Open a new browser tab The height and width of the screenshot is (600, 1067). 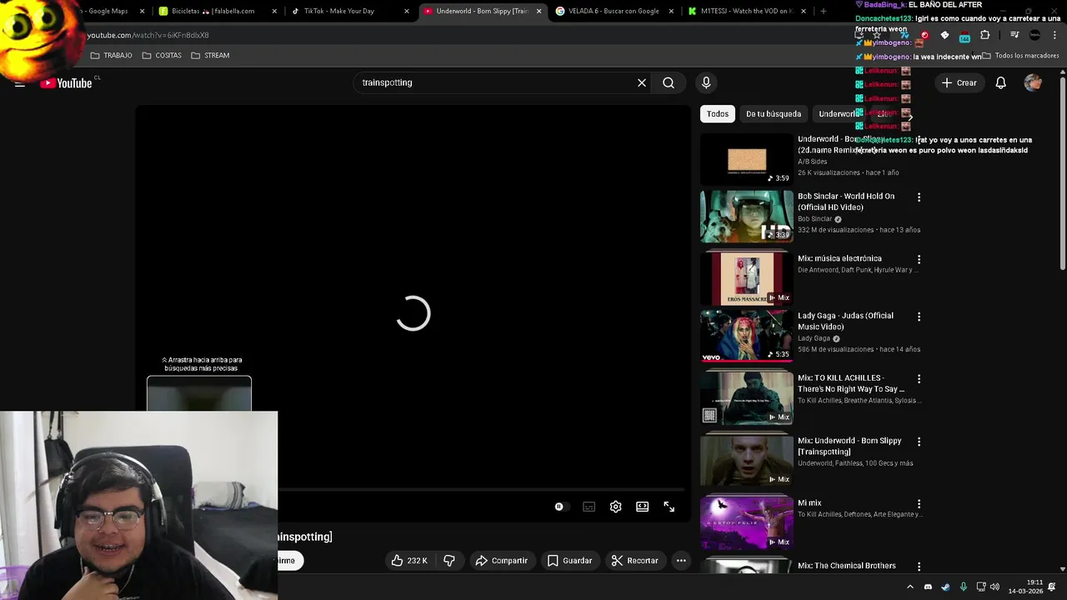click(824, 11)
